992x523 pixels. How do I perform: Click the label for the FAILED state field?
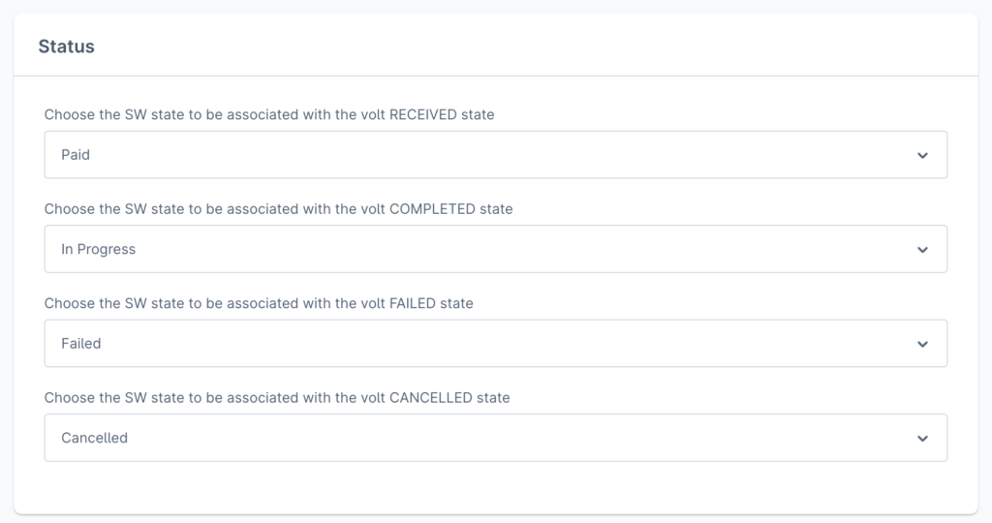click(259, 303)
